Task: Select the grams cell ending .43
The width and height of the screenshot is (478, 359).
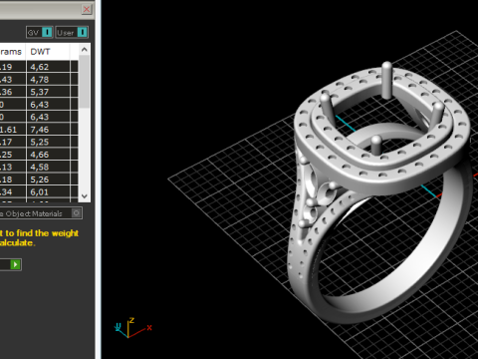Action: click(x=13, y=80)
